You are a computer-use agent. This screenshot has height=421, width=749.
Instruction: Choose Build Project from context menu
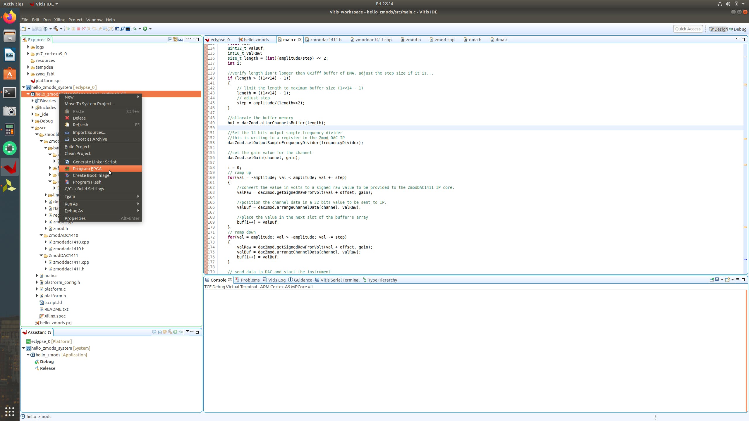pos(100,146)
